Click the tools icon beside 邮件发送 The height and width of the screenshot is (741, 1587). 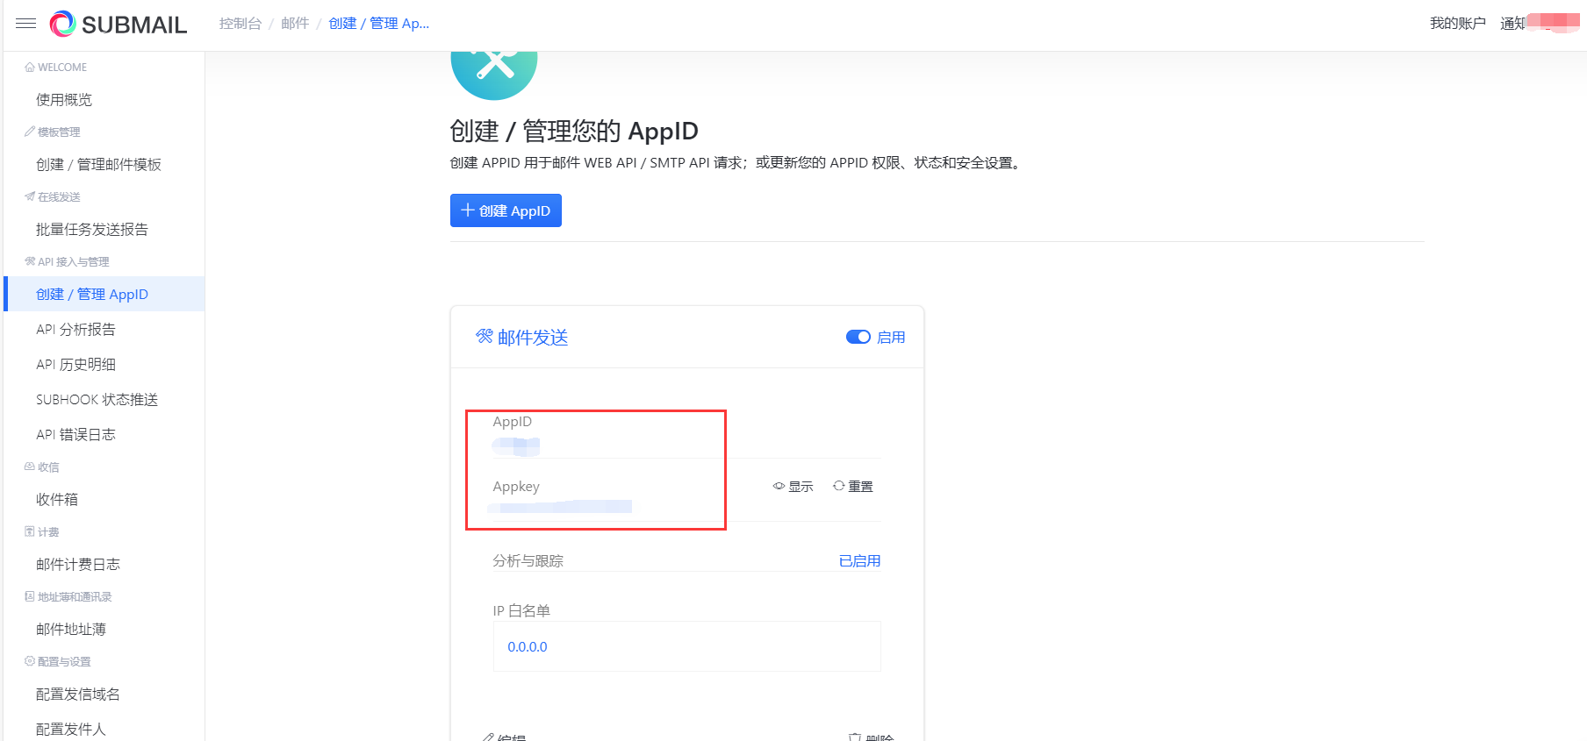point(485,337)
